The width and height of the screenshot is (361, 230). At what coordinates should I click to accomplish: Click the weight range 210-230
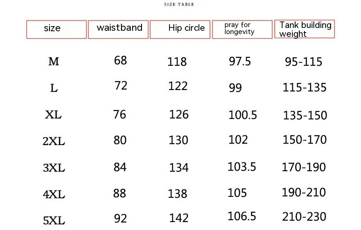tap(304, 217)
